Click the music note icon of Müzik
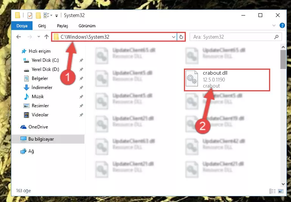This screenshot has width=291, height=202. 26,96
